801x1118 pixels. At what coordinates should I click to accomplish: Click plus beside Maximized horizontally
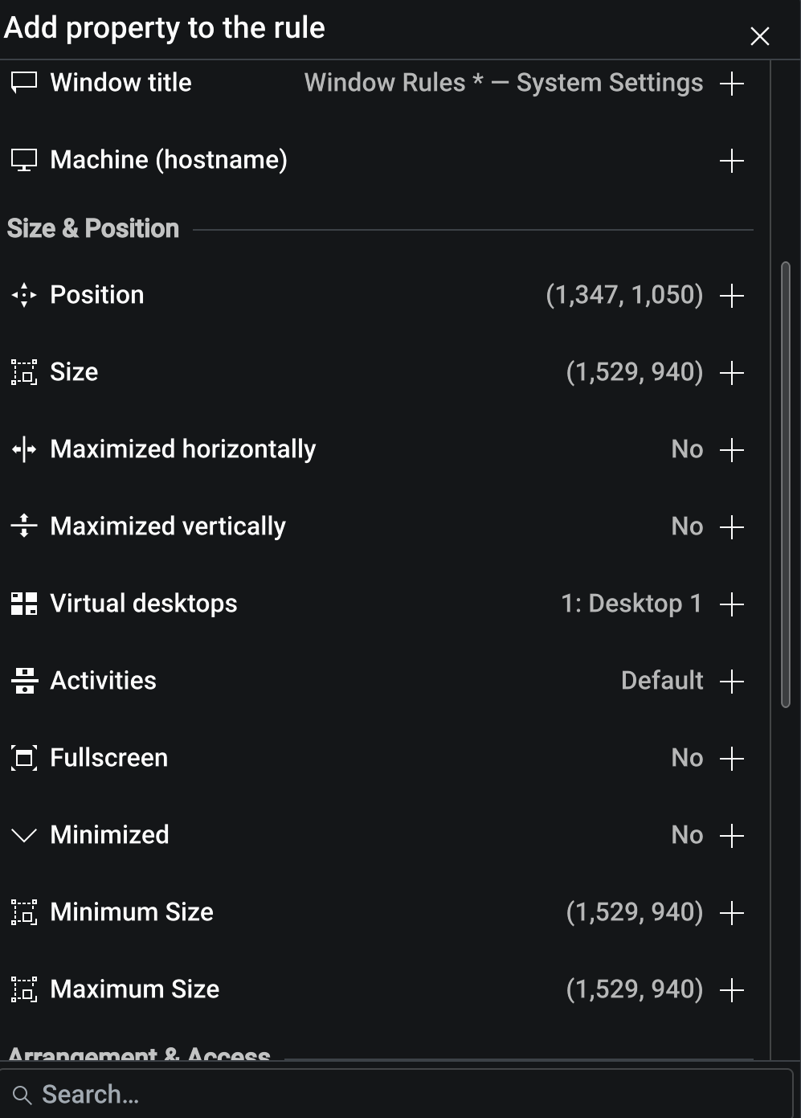point(731,450)
